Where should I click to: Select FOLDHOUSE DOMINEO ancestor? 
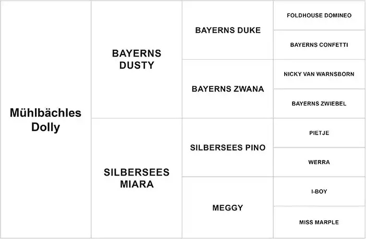319,15
